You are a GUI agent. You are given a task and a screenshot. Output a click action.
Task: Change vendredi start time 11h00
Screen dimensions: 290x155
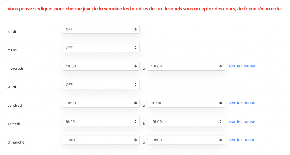[x=101, y=103]
